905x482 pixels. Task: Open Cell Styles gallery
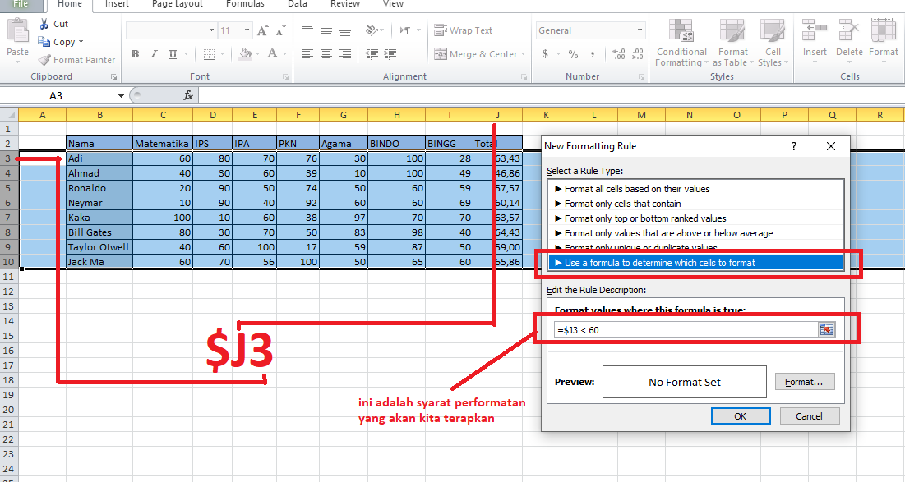[773, 44]
